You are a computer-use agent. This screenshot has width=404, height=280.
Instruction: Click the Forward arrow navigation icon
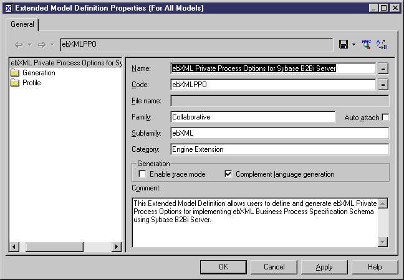42,45
